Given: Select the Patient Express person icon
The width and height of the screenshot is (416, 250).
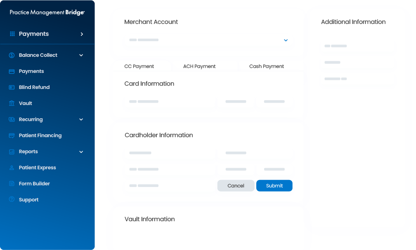Looking at the screenshot, I should click(x=12, y=167).
